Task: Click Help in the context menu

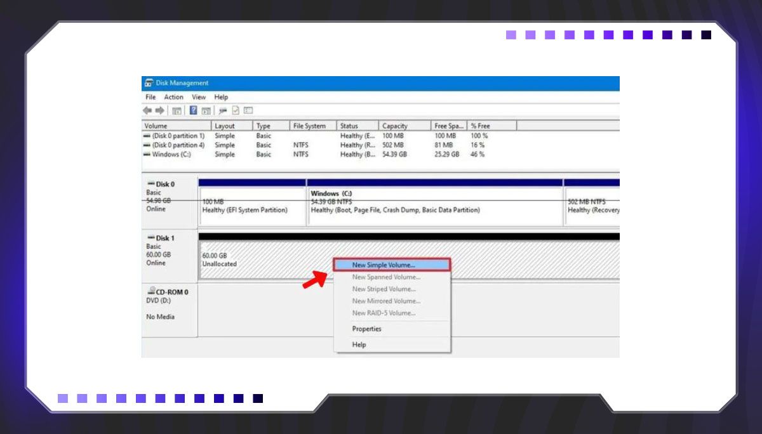Action: (359, 345)
